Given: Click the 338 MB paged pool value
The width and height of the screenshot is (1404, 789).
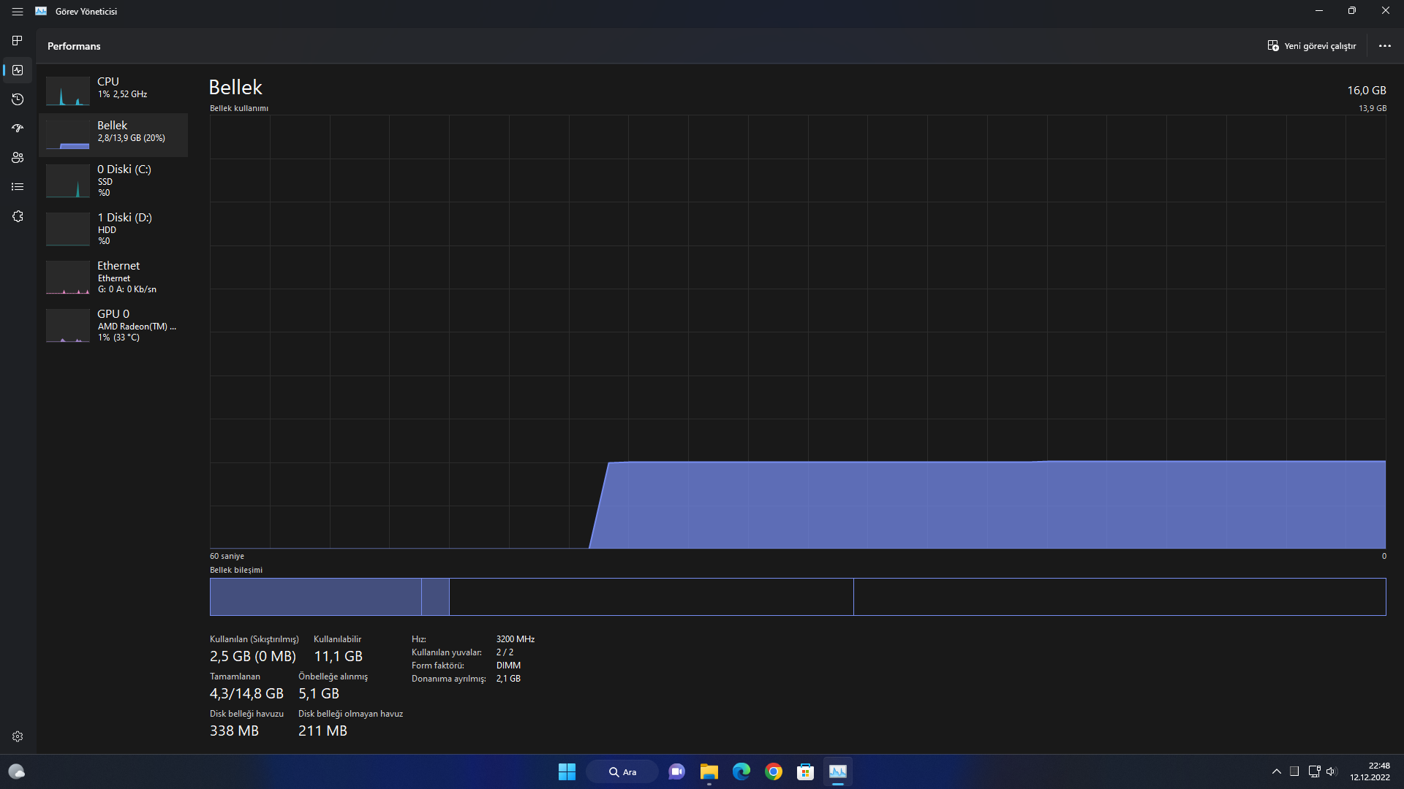Looking at the screenshot, I should [234, 731].
